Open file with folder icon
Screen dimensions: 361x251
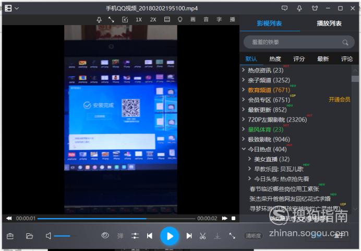(29, 236)
